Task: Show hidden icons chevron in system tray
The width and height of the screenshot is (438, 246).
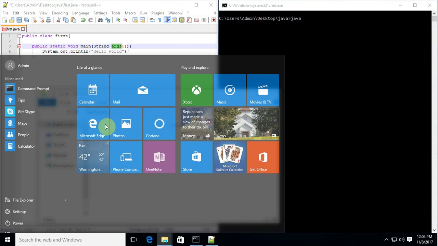Action: coord(386,240)
